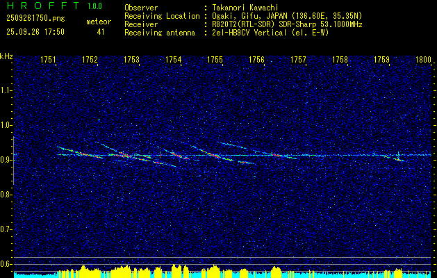The image size is (437, 278).
Task: Click the 0.8 kHz axis label
Action: [6, 195]
